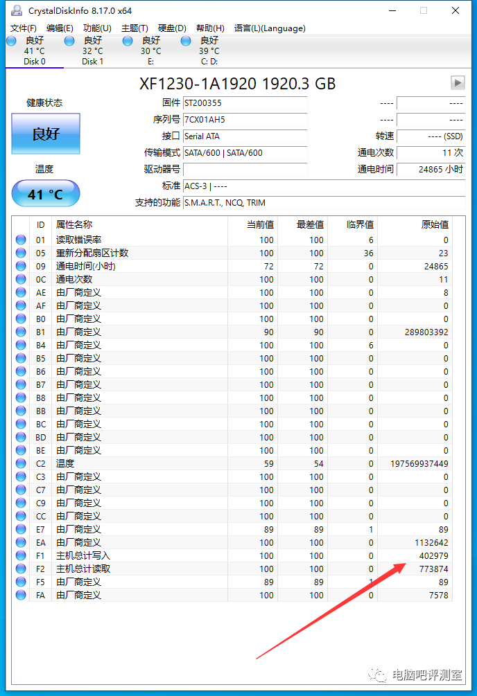This screenshot has width=477, height=696.
Task: Click the 标准 field ACS-3
Action: 324,186
